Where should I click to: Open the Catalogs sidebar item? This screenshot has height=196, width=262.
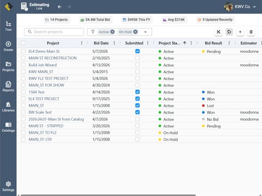[x=8, y=127]
